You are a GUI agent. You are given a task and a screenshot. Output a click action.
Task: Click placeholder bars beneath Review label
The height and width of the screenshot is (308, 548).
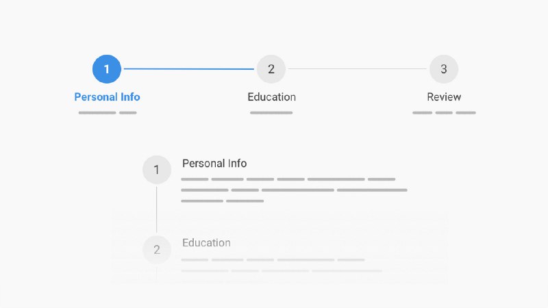tap(444, 113)
